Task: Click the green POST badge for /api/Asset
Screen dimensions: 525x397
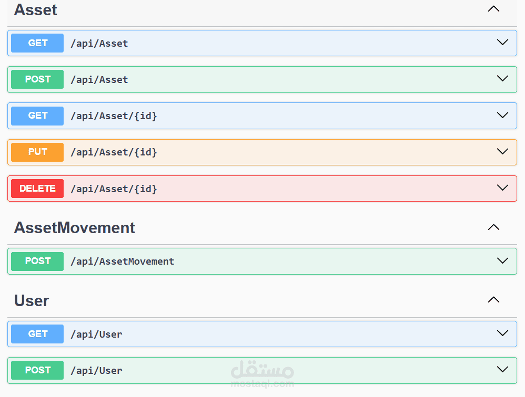Action: click(37, 79)
